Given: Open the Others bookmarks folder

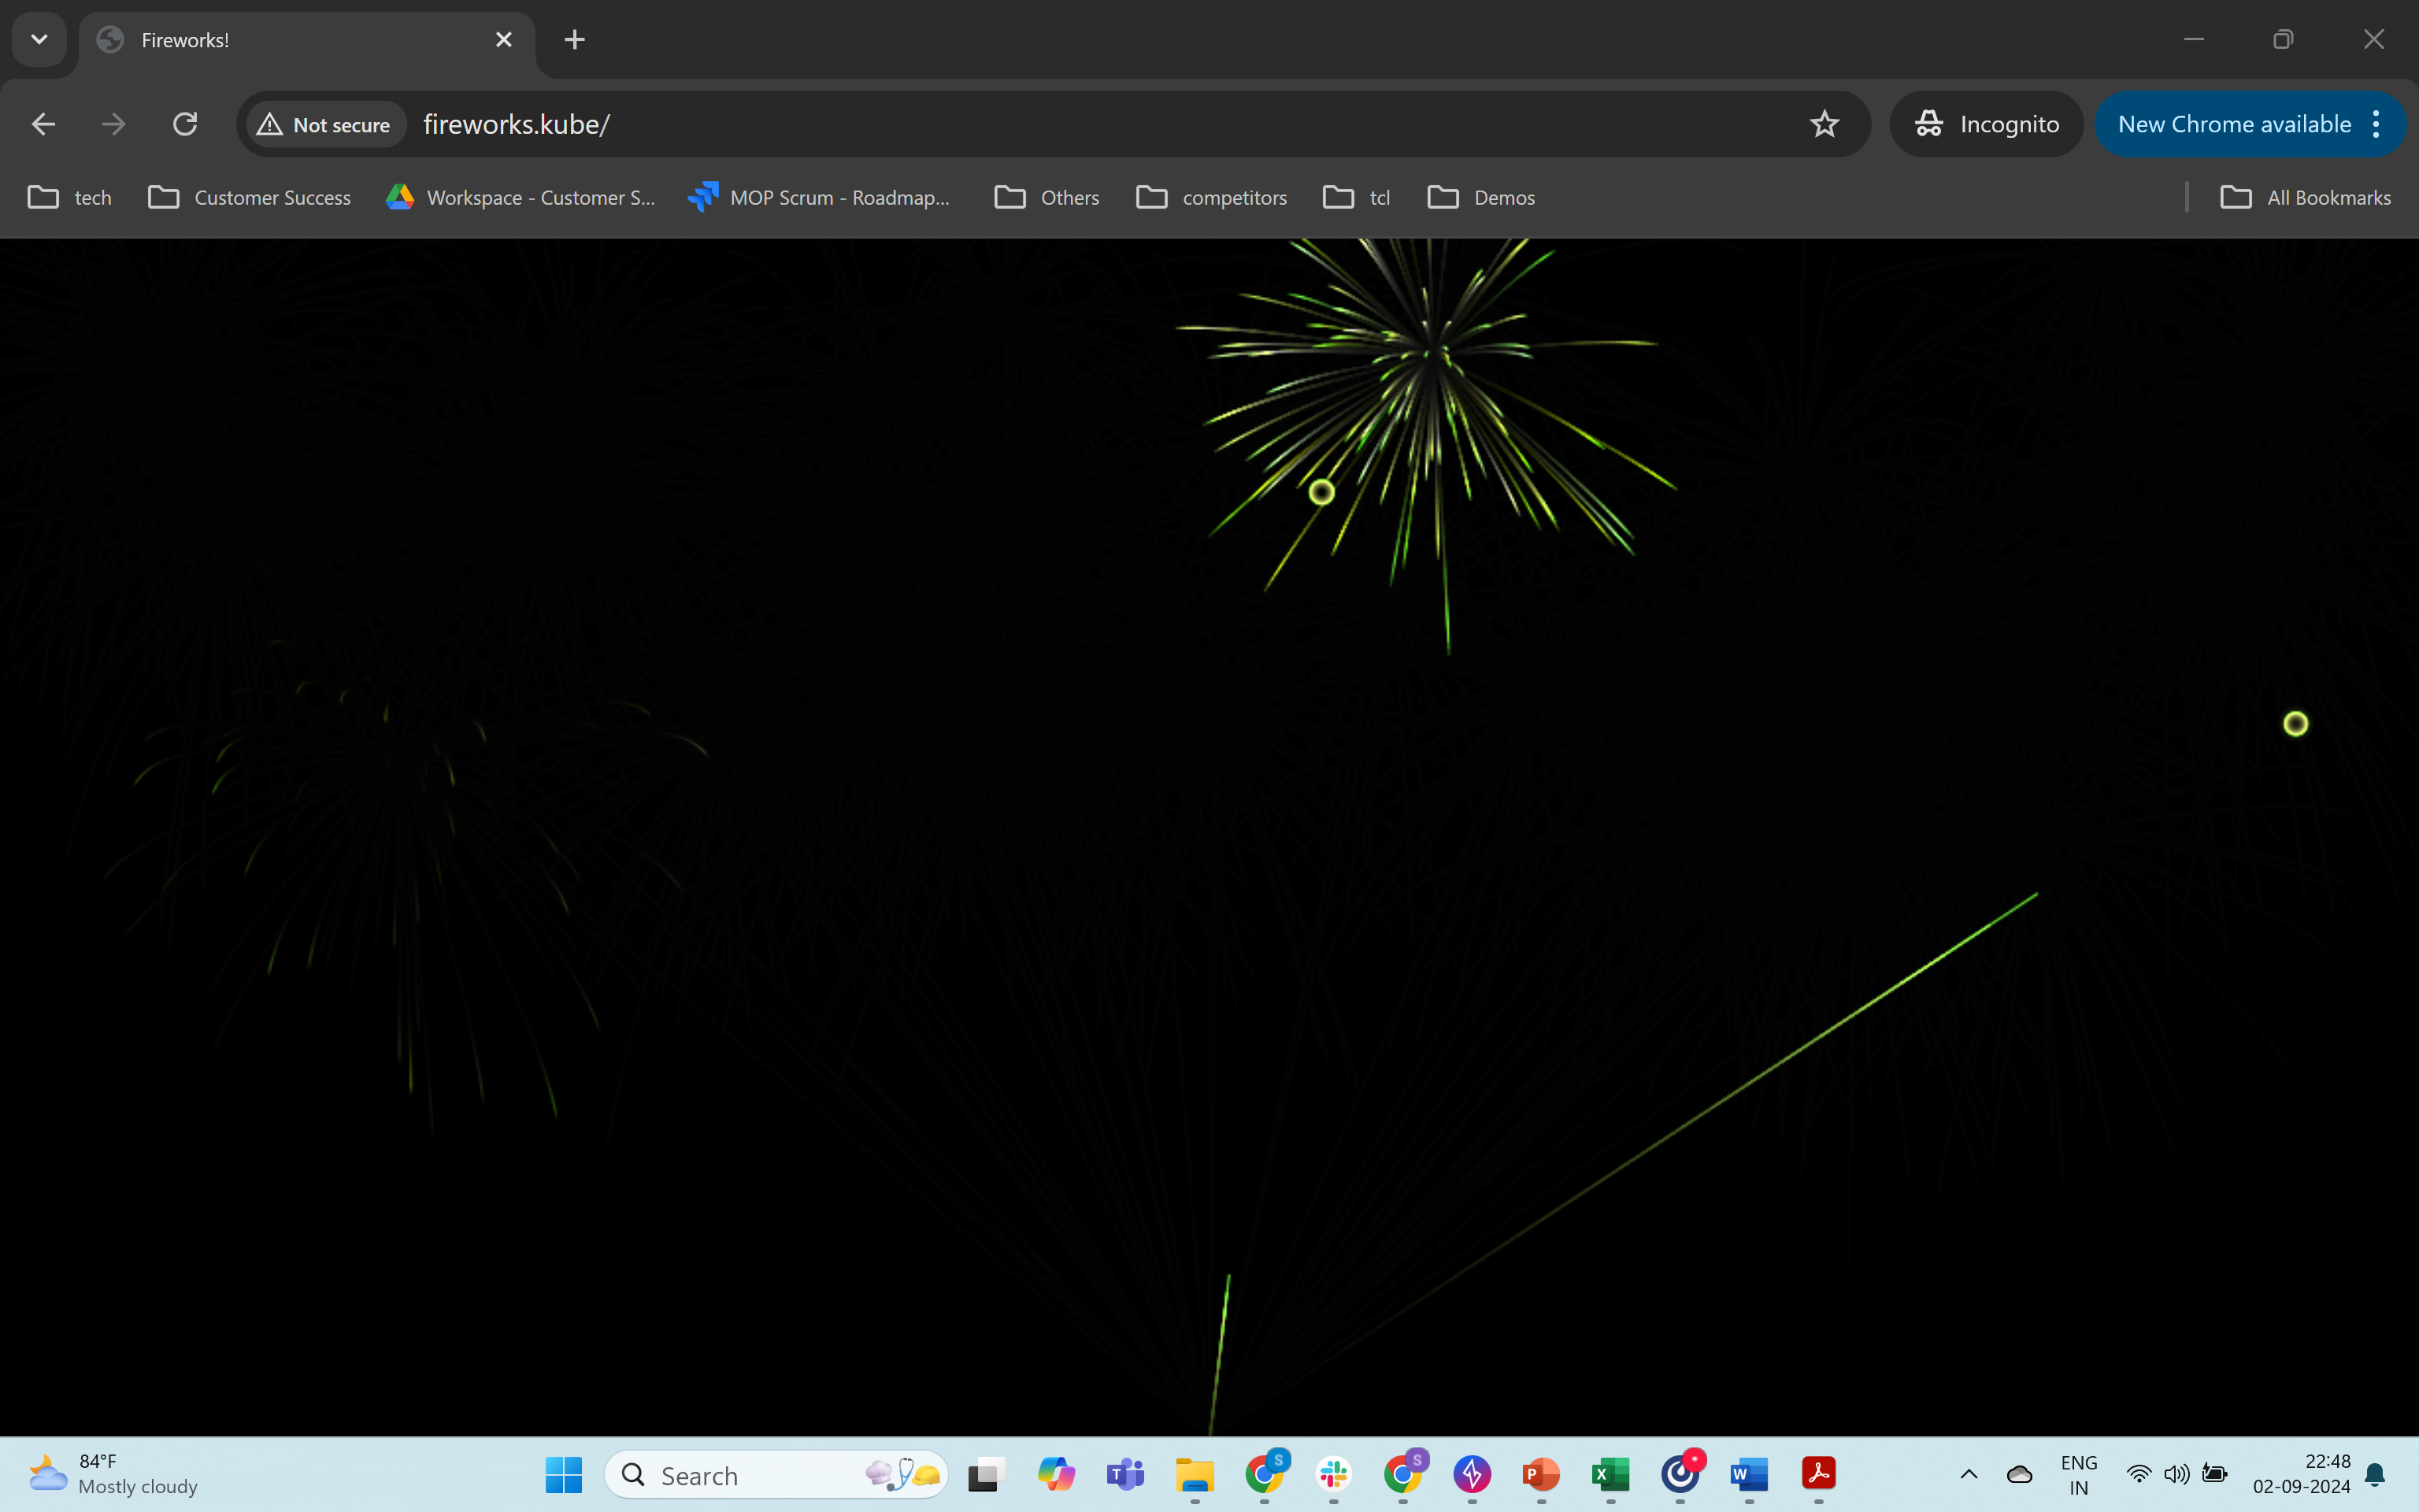Looking at the screenshot, I should tap(1047, 197).
